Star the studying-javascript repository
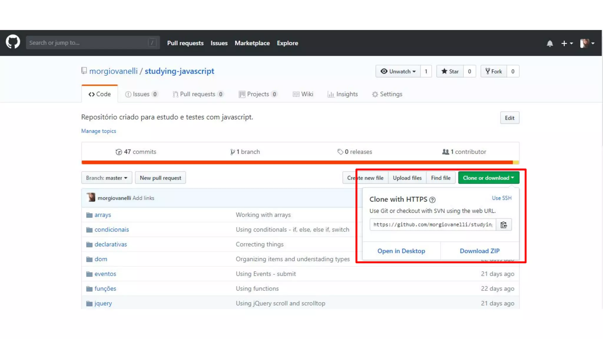Image resolution: width=603 pixels, height=339 pixels. (450, 72)
